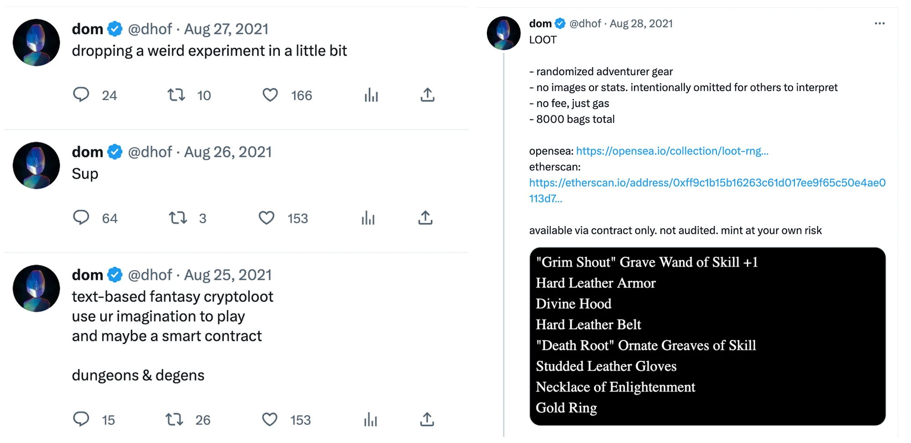This screenshot has height=443, width=911.
Task: Open the Aug 28, 2021 timestamp
Action: [641, 24]
